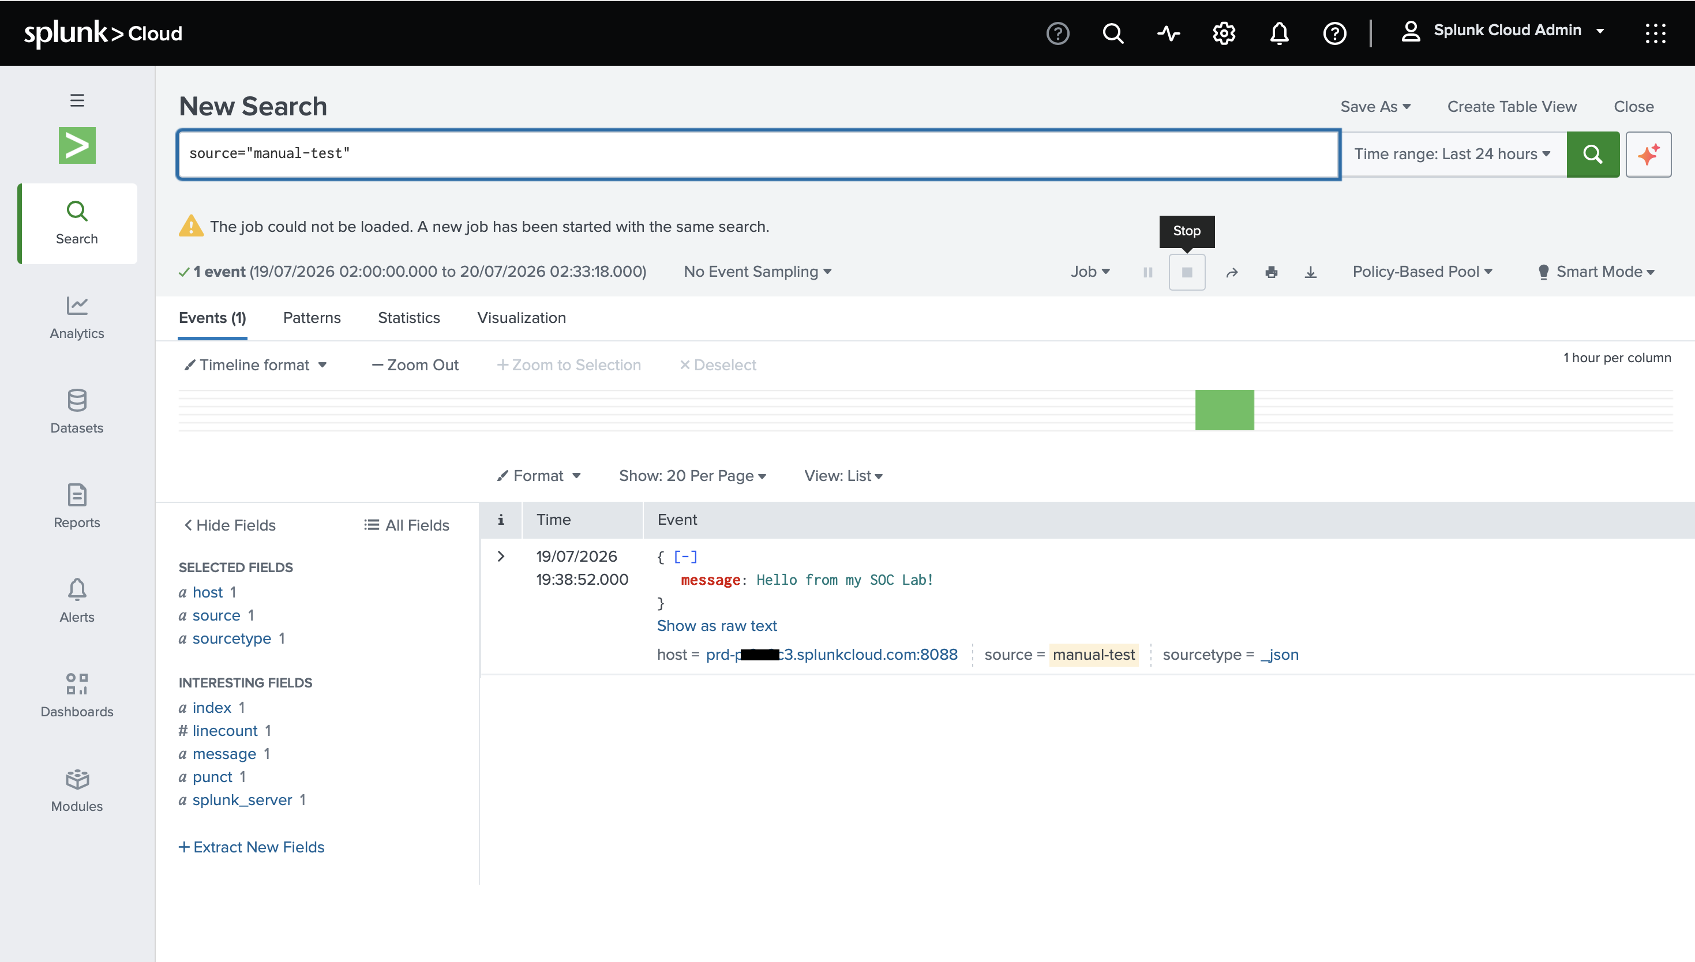Share the search job
Viewport: 1695px width, 962px height.
[x=1232, y=272]
